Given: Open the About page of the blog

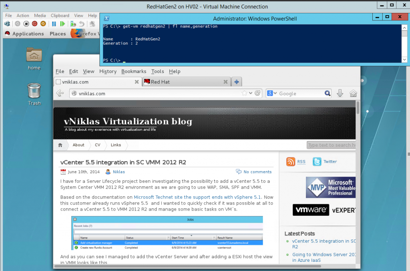Looking at the screenshot, I should 78,145.
